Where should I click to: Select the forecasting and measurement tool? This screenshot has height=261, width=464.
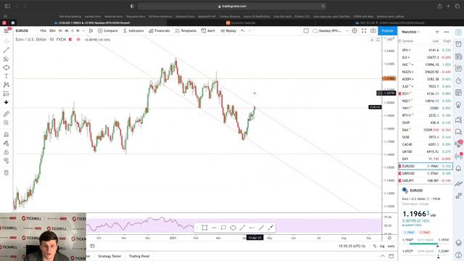(x=7, y=94)
